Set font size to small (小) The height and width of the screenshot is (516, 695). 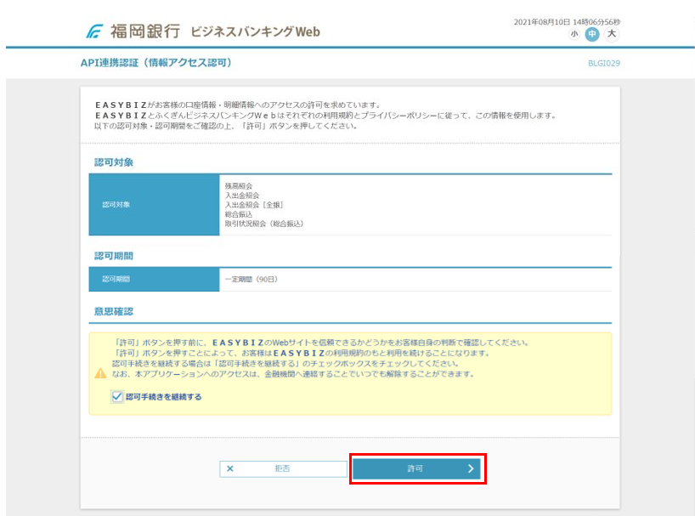pos(574,34)
